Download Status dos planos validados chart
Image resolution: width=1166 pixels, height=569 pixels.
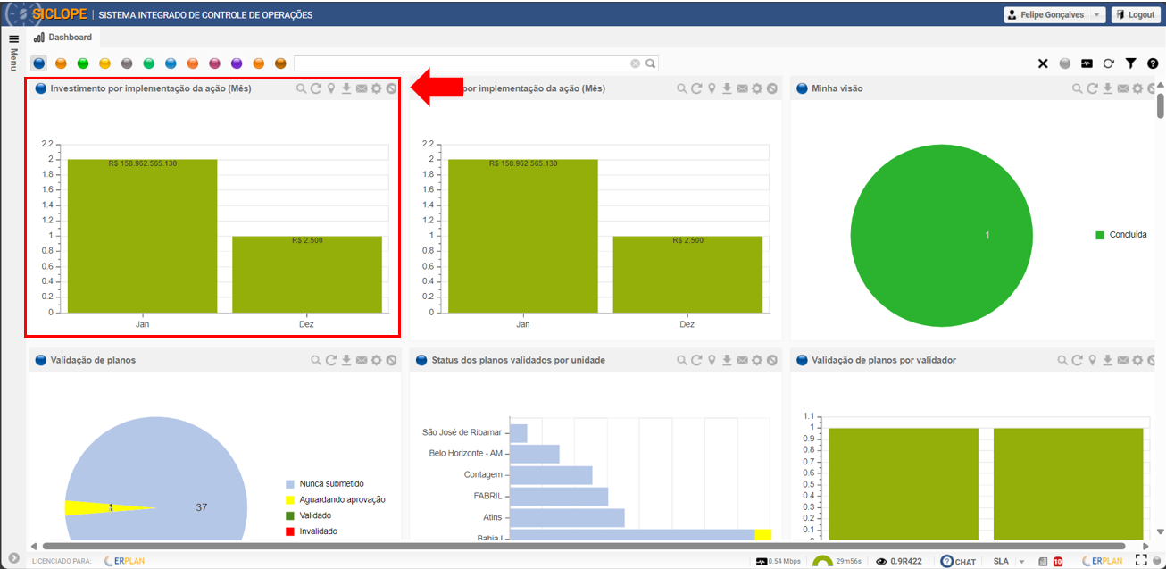727,360
